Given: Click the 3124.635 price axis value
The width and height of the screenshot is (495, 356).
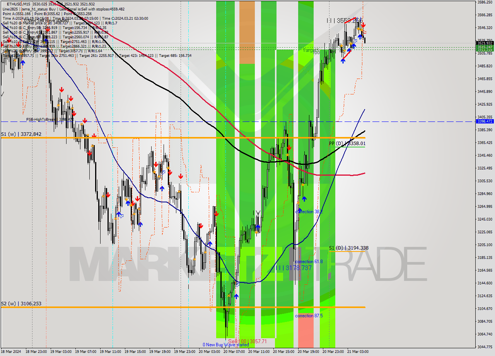Looking at the screenshot, I should [485, 296].
